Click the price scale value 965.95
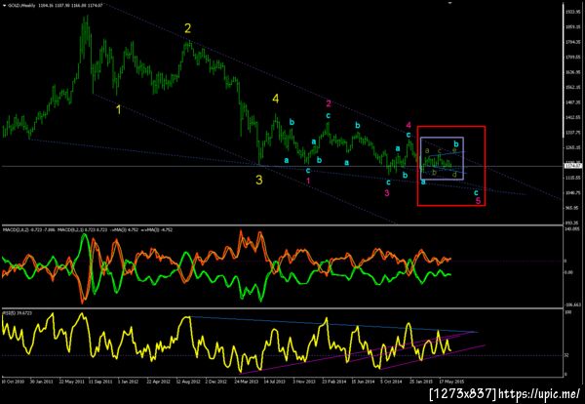Screen dimensions: 585x404 click(570, 208)
